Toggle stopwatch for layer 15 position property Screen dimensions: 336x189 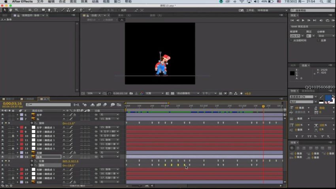click(x=32, y=161)
